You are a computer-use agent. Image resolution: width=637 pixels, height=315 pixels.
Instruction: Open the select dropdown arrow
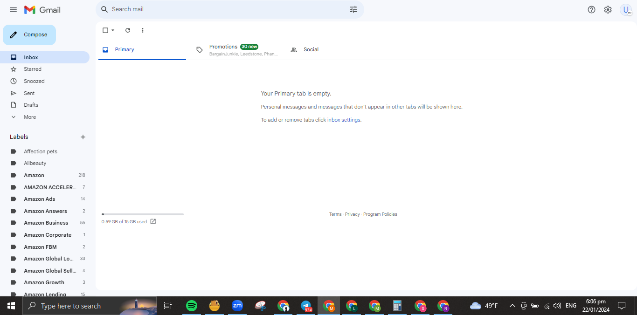pos(113,30)
